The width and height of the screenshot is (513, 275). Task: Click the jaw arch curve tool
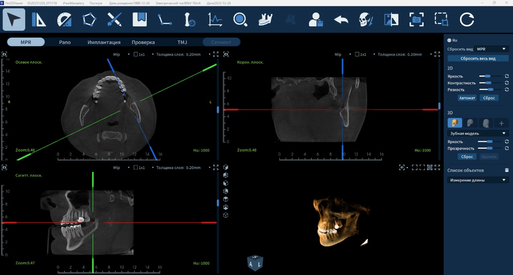click(x=265, y=20)
